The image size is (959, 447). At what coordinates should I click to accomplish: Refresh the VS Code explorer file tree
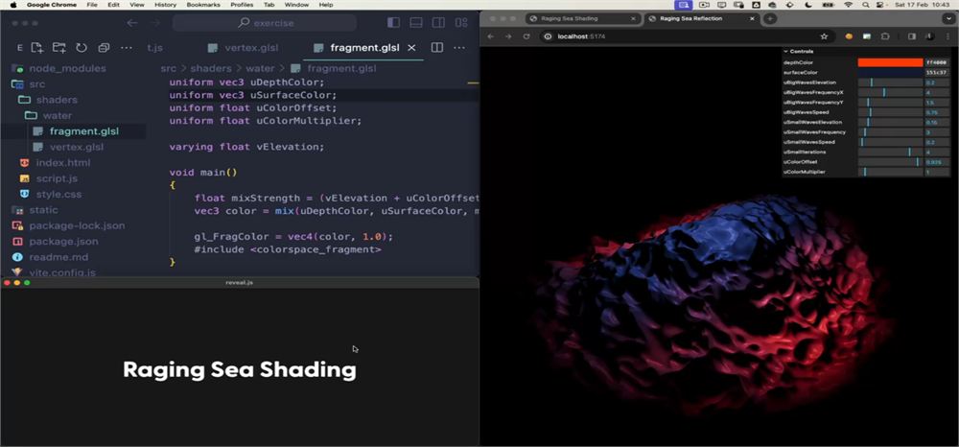82,48
